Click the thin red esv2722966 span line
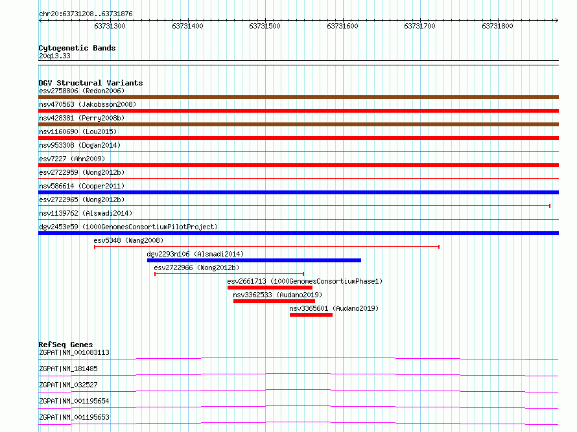Image resolution: width=577 pixels, height=432 pixels. (230, 274)
